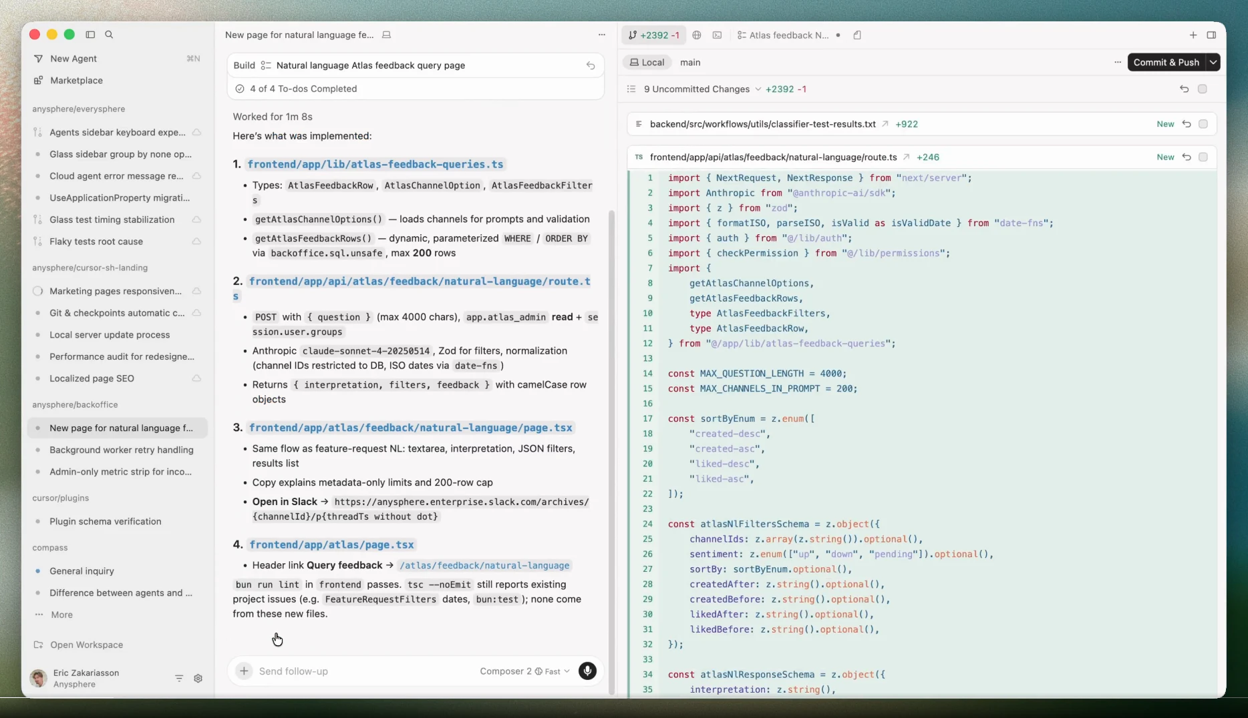Viewport: 1248px width, 718px height.
Task: Open the three-dot menu above Commit & Push
Action: click(x=1117, y=62)
